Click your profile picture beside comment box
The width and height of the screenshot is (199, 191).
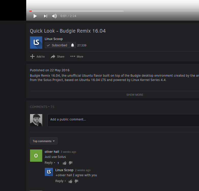[36, 120]
